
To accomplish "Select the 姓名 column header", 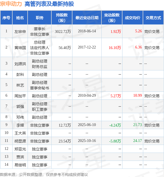I will 20,18.
